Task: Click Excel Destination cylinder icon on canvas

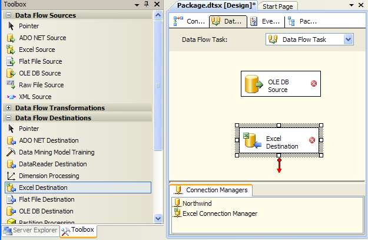Action: (x=252, y=140)
